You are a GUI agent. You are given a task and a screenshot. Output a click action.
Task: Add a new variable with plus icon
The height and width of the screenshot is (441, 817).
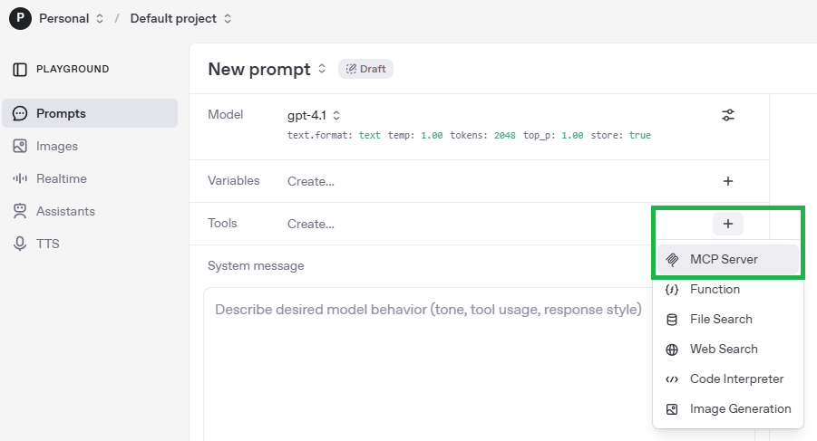tap(728, 181)
